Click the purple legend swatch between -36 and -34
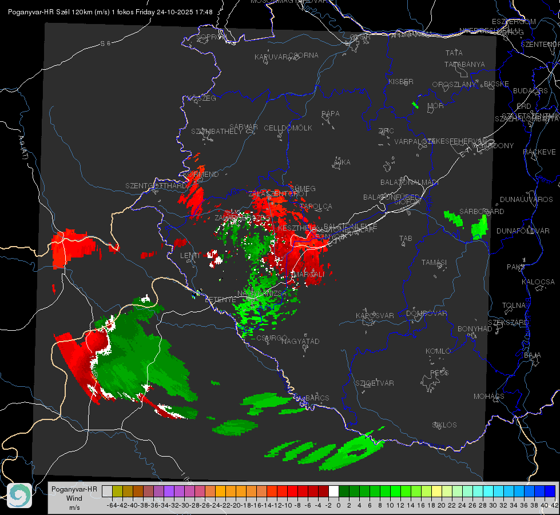The width and height of the screenshot is (560, 515). pyautogui.click(x=158, y=491)
